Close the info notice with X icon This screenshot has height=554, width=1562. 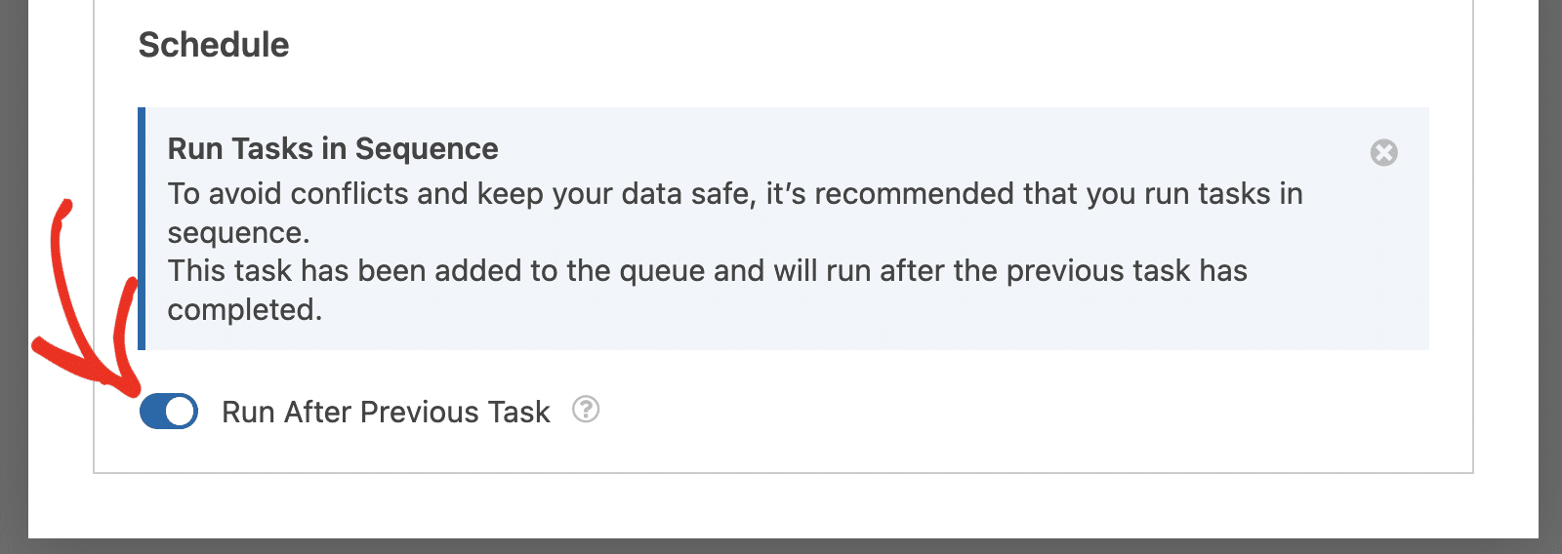[1383, 152]
